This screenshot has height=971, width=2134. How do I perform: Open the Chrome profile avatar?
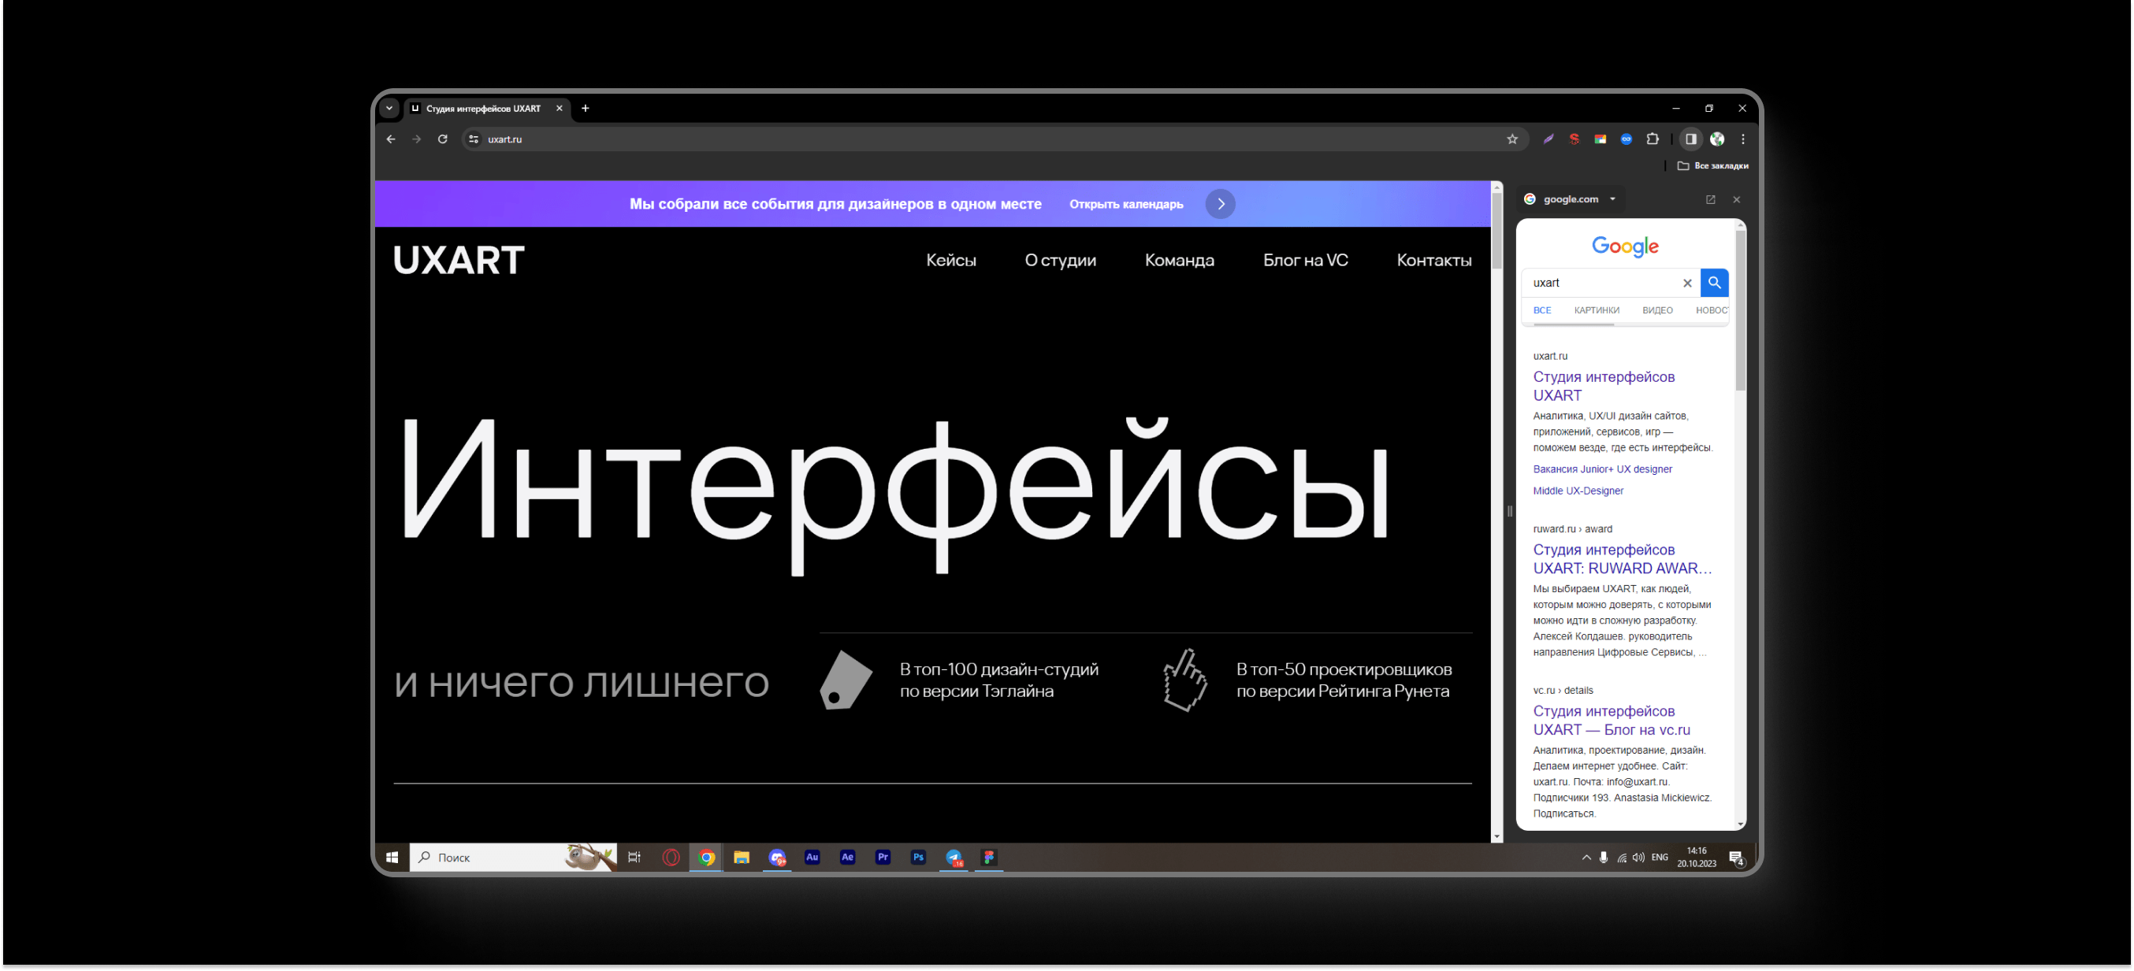point(1717,139)
